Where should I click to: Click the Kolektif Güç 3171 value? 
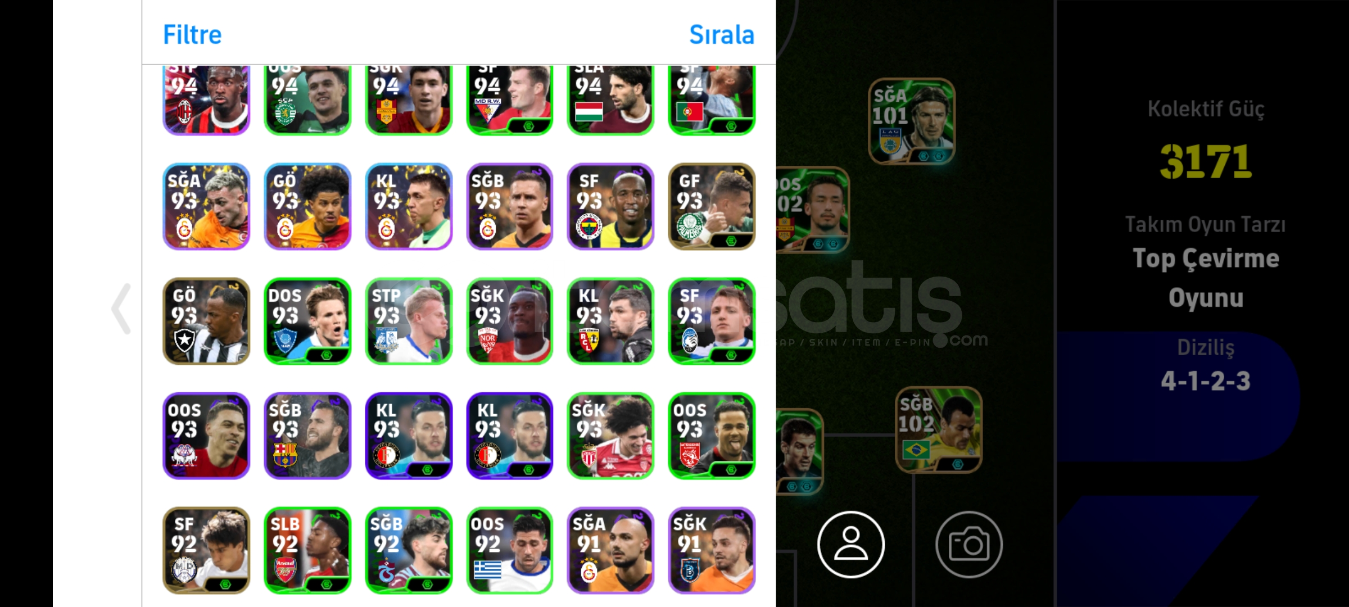1206,161
